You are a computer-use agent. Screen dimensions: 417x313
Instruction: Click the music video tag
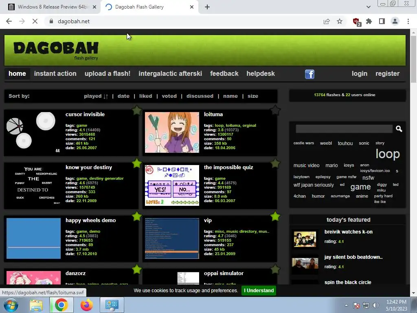click(x=306, y=165)
